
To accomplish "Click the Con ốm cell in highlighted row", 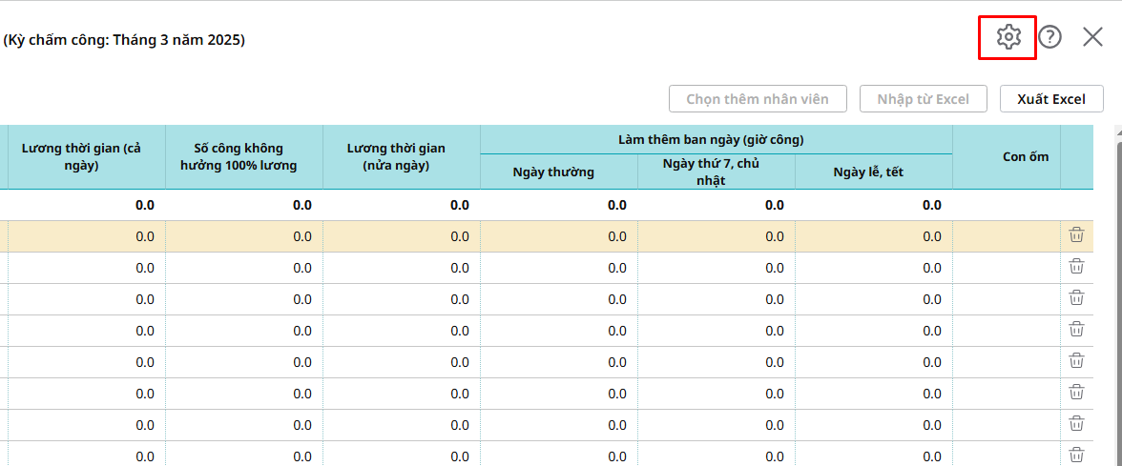I will click(1006, 235).
